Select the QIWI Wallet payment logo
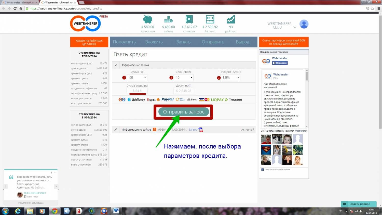This screenshot has width=382, height=215. pos(181,99)
